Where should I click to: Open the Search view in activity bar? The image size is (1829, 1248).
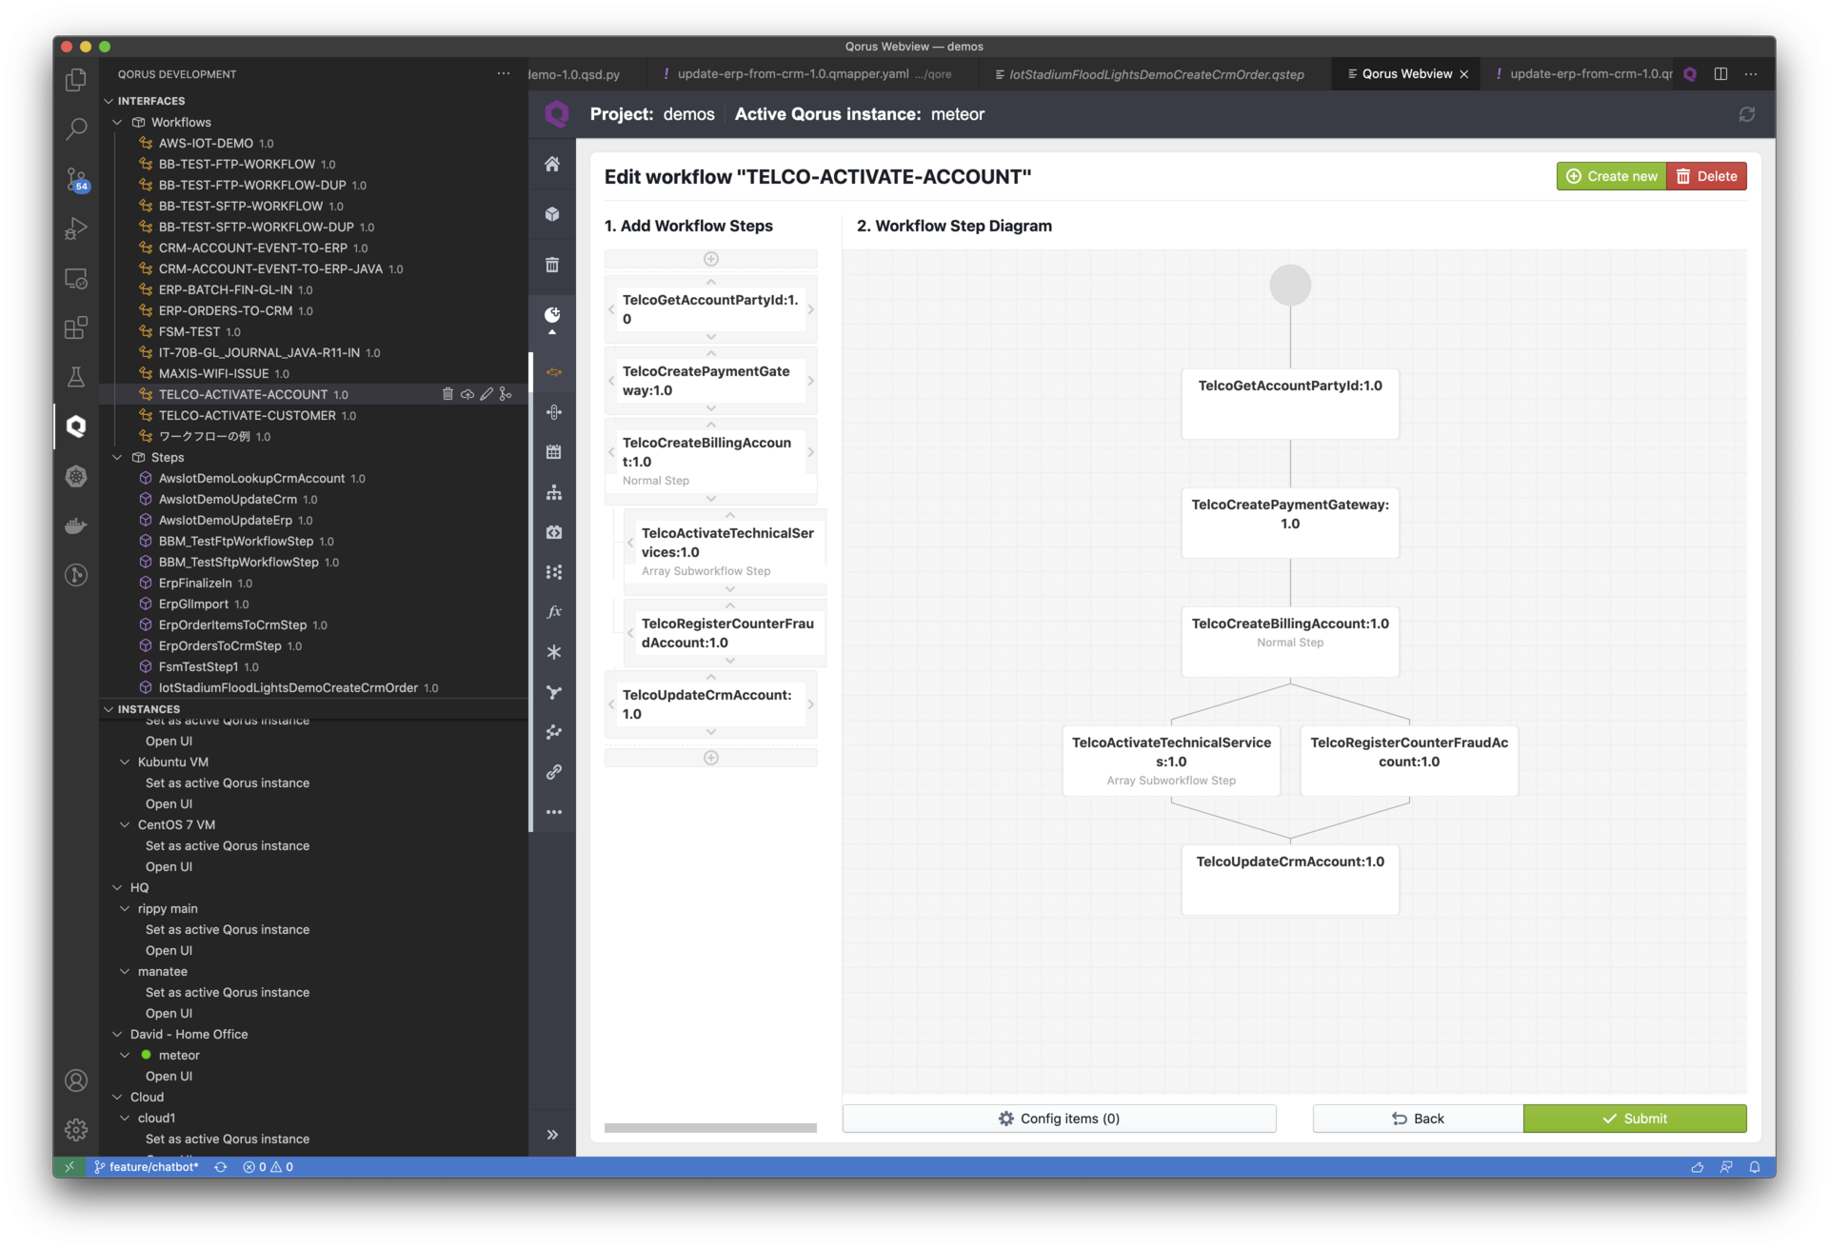pyautogui.click(x=76, y=129)
